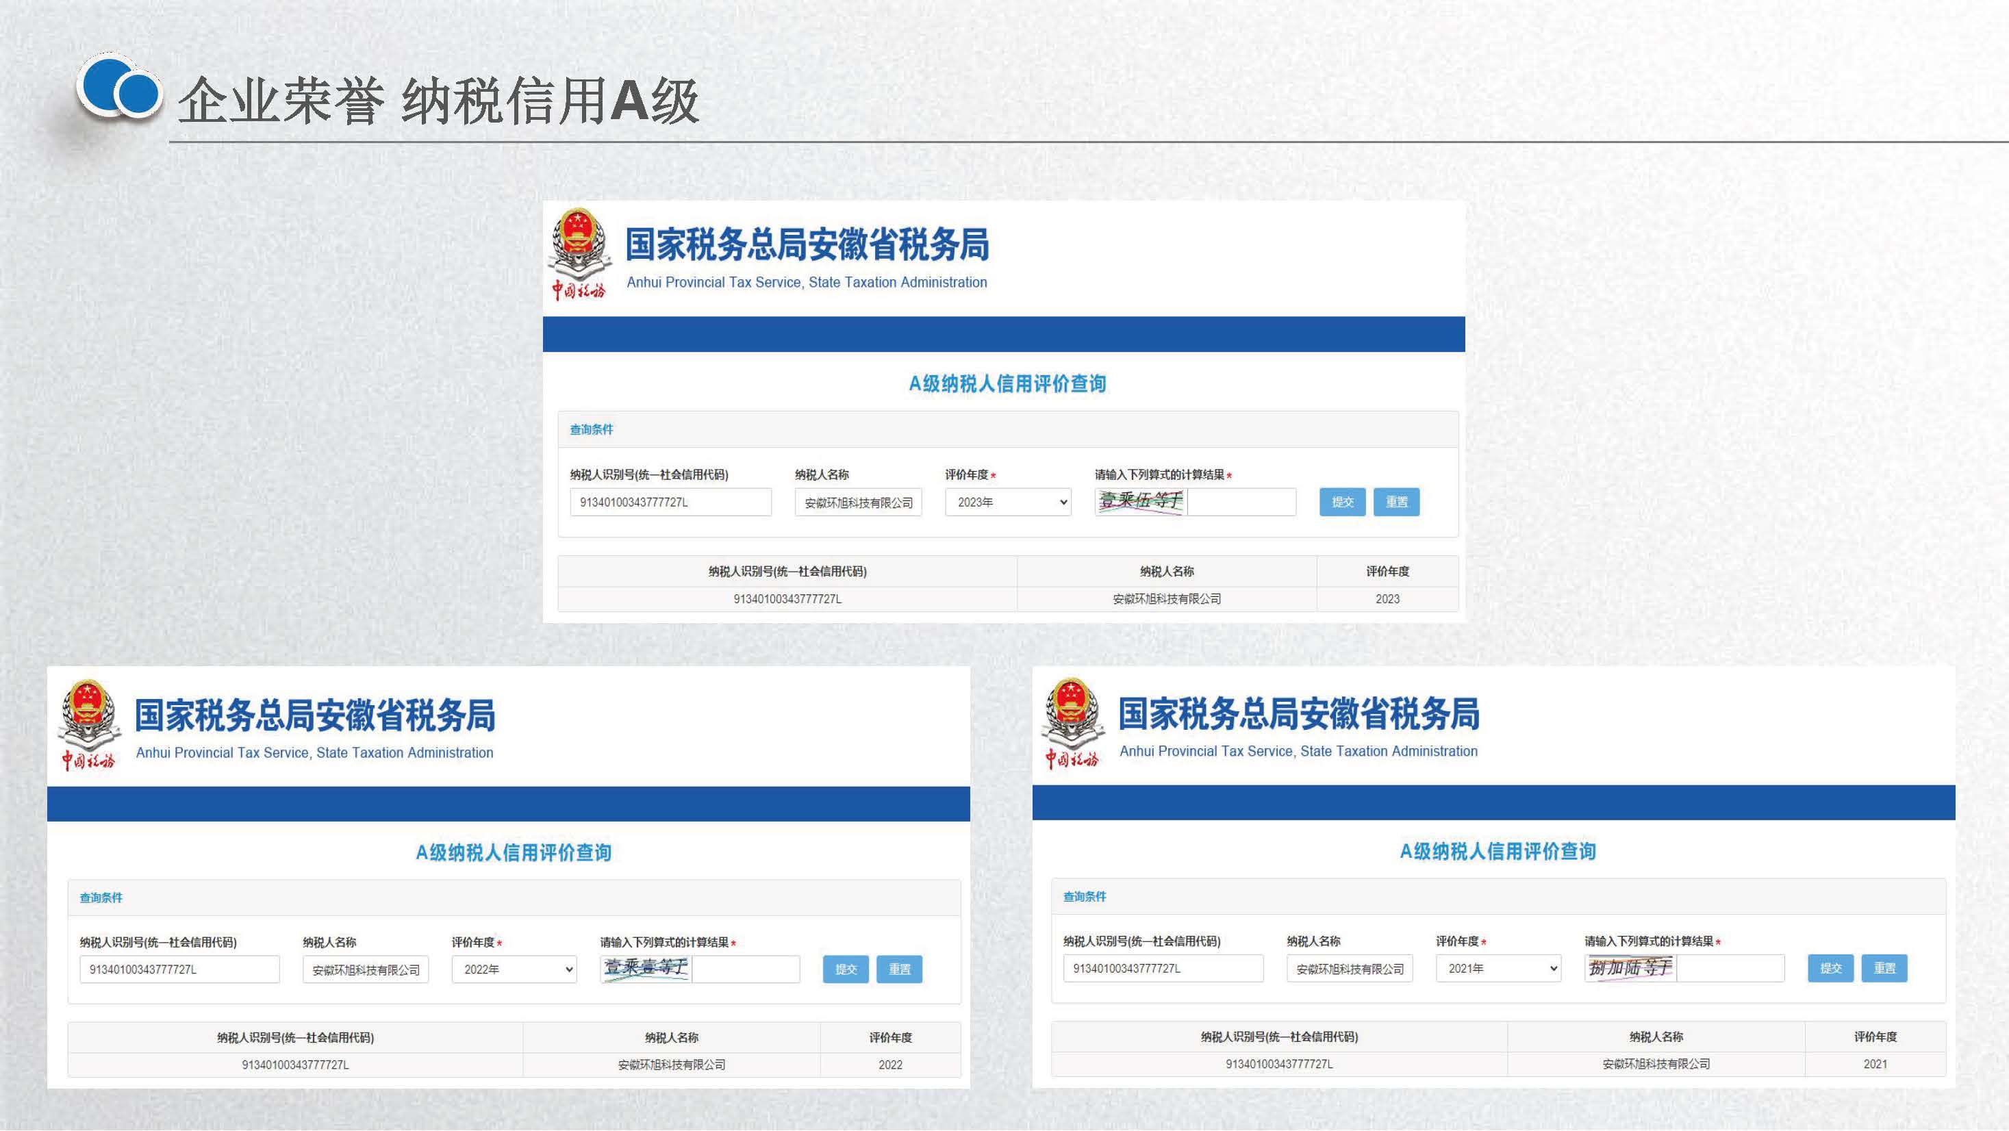Click taxpayer name input in the 2022 form

tap(366, 969)
